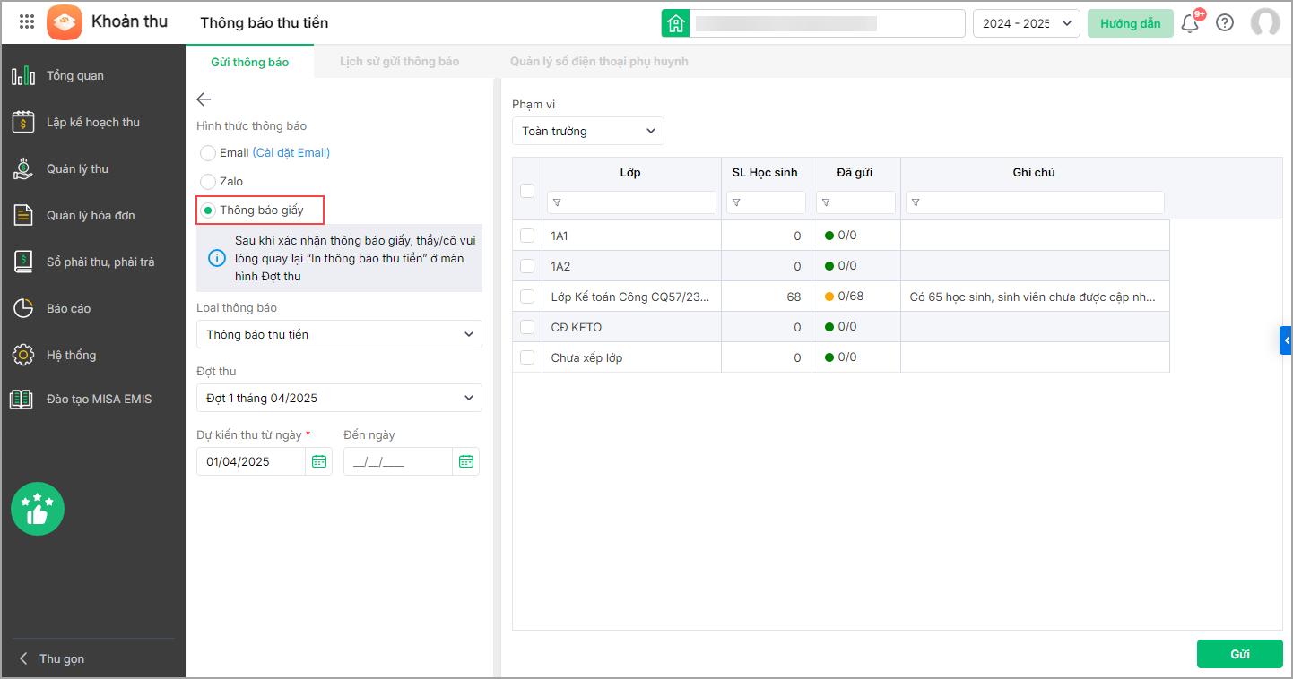Image resolution: width=1293 pixels, height=679 pixels.
Task: Open the app grid launcher icon
Action: [x=27, y=22]
